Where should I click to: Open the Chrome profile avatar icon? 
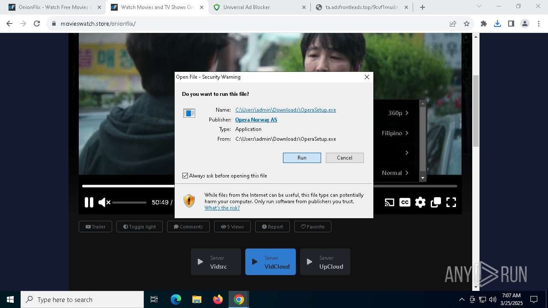[x=525, y=24]
